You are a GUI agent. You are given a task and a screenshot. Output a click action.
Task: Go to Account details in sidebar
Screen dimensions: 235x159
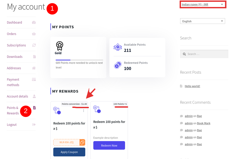(17, 96)
